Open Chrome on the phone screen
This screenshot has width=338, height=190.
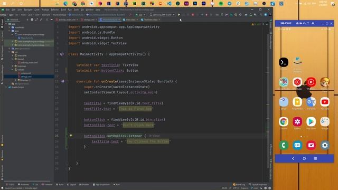pos(284,122)
